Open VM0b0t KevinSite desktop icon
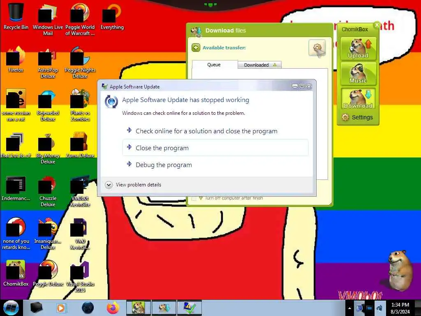Viewport: 421px width, 316px height. pos(80,191)
